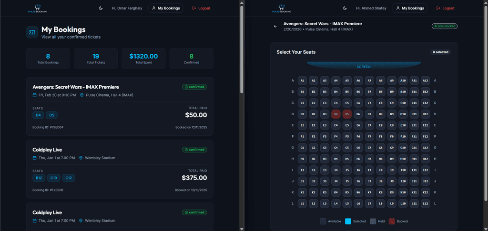Select seat F10 in the seat map

(x=403, y=137)
